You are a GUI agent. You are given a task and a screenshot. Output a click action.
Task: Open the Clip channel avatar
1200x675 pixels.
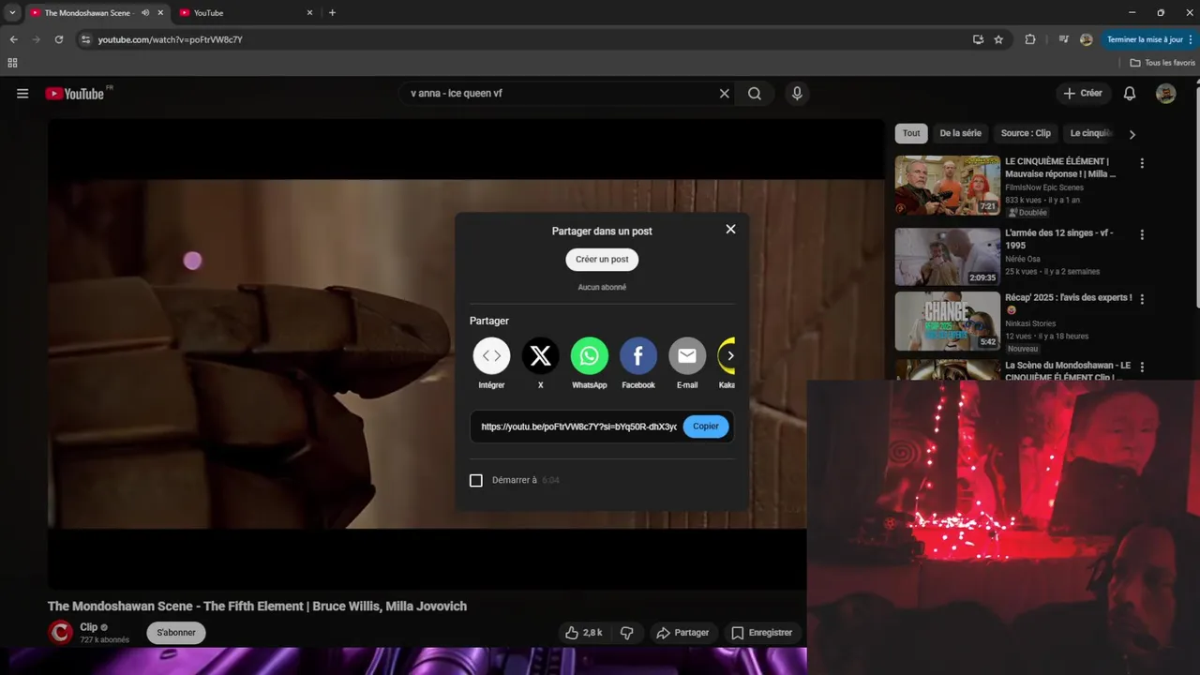point(60,633)
